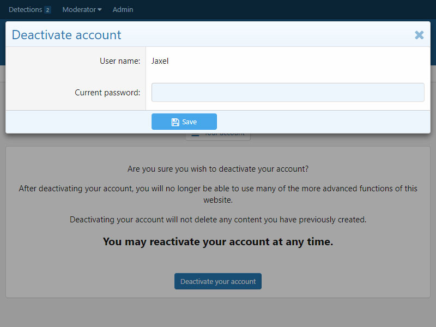Click the "After deactivating your account" paragraph
Image resolution: width=436 pixels, height=327 pixels.
(218, 194)
